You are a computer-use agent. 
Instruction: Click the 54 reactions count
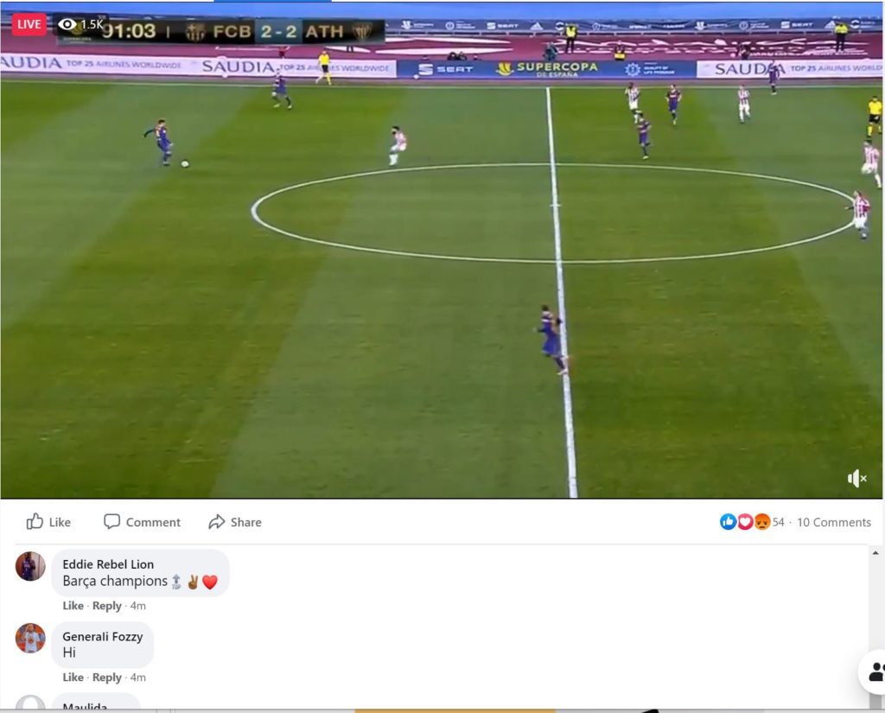point(779,522)
